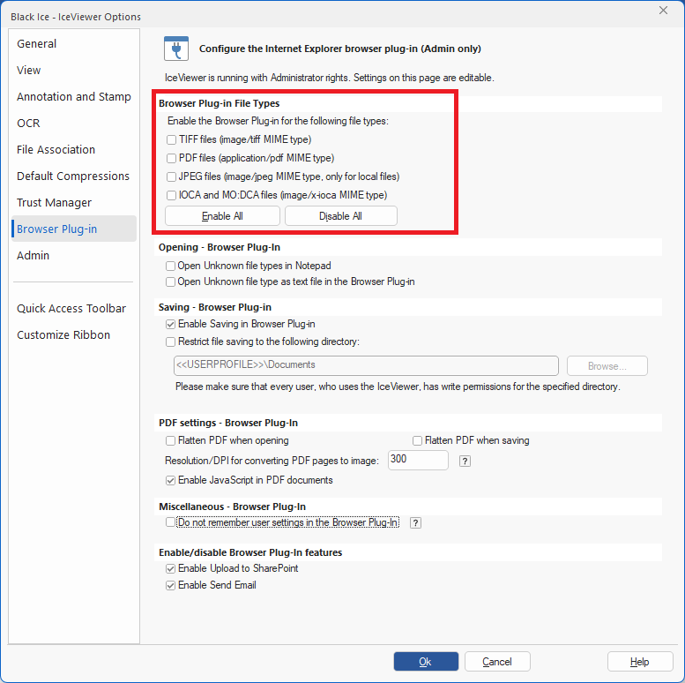Check the PDF files MIME type option
The height and width of the screenshot is (683, 685).
click(x=171, y=158)
